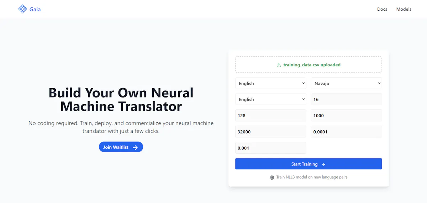Click the 'Train NLLB model on new language pairs' text

click(x=312, y=177)
